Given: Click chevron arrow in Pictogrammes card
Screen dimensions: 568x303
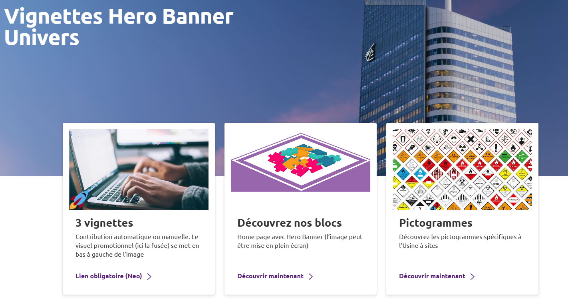Looking at the screenshot, I should pyautogui.click(x=473, y=277).
